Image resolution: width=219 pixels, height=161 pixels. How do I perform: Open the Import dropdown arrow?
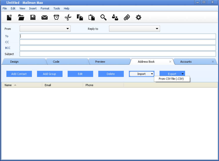152,74
